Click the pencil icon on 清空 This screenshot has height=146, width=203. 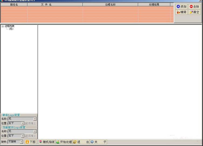coord(191,12)
